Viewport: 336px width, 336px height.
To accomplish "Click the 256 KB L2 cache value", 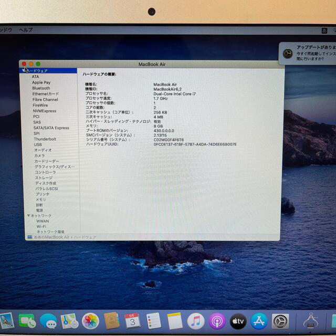I will coord(160,112).
